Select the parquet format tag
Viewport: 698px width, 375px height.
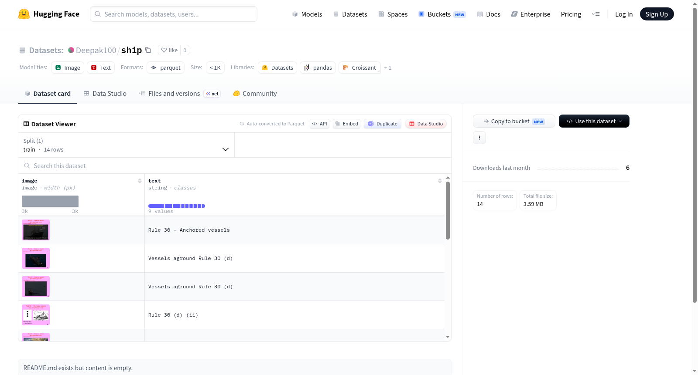coord(165,68)
